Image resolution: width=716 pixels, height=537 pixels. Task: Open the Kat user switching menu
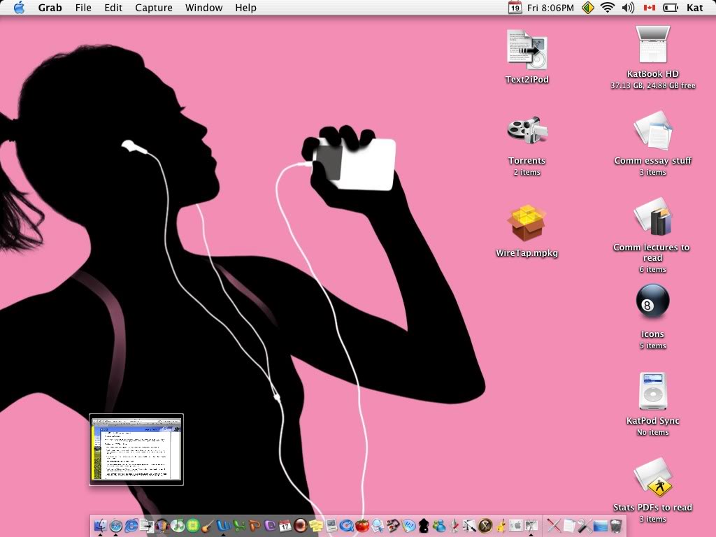(x=695, y=8)
